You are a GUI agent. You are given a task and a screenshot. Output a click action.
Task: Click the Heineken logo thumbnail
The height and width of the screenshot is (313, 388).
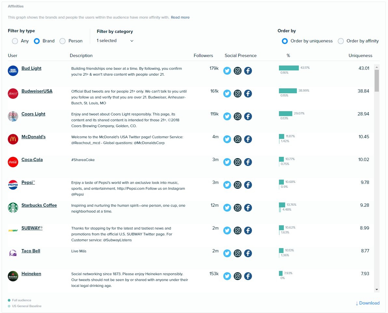tap(13, 276)
